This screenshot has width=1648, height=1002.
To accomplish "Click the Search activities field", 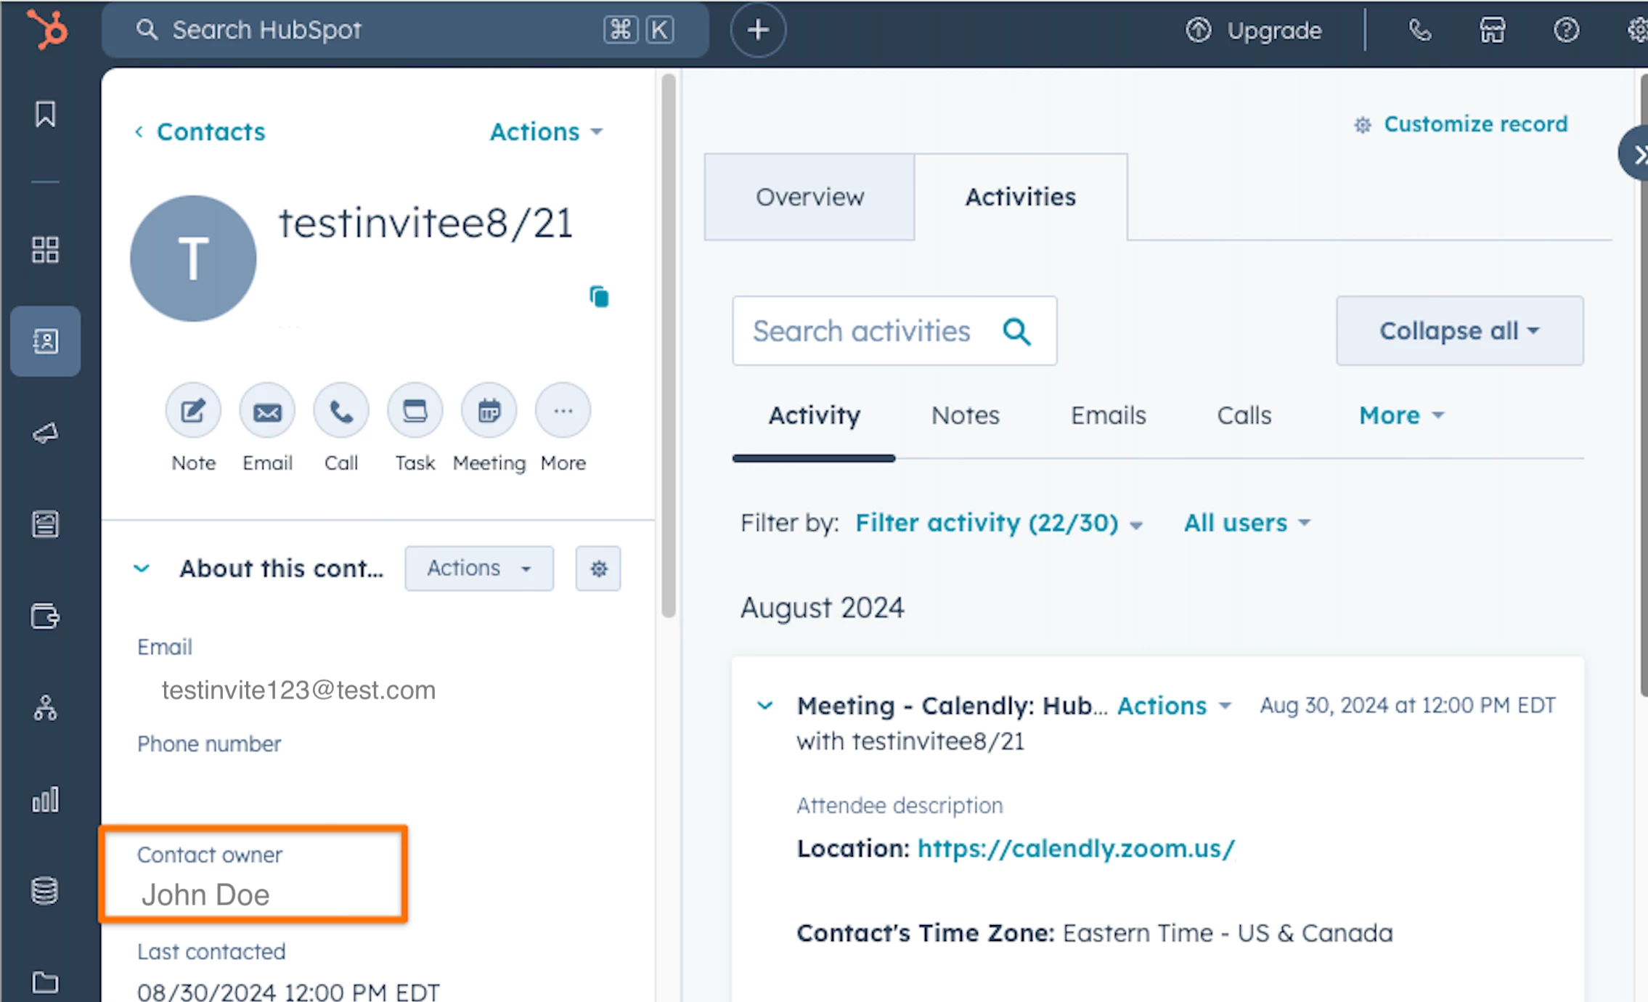I will pos(862,331).
